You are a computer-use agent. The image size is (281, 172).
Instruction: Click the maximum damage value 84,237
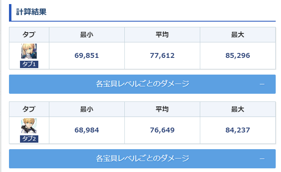[237, 130]
